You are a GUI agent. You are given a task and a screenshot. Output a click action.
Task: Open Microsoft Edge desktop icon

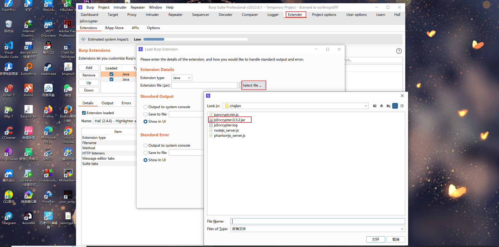(x=48, y=135)
